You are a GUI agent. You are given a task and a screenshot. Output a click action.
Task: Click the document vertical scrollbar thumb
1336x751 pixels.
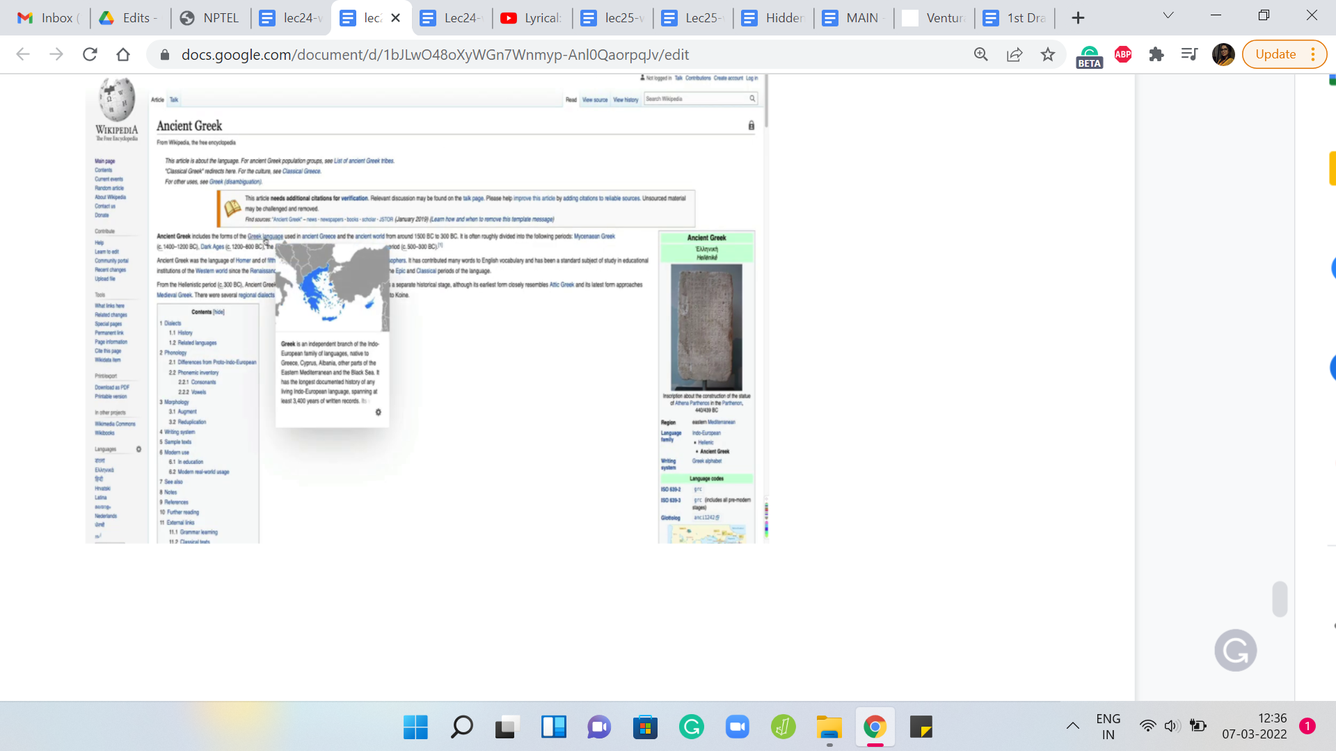click(1280, 599)
